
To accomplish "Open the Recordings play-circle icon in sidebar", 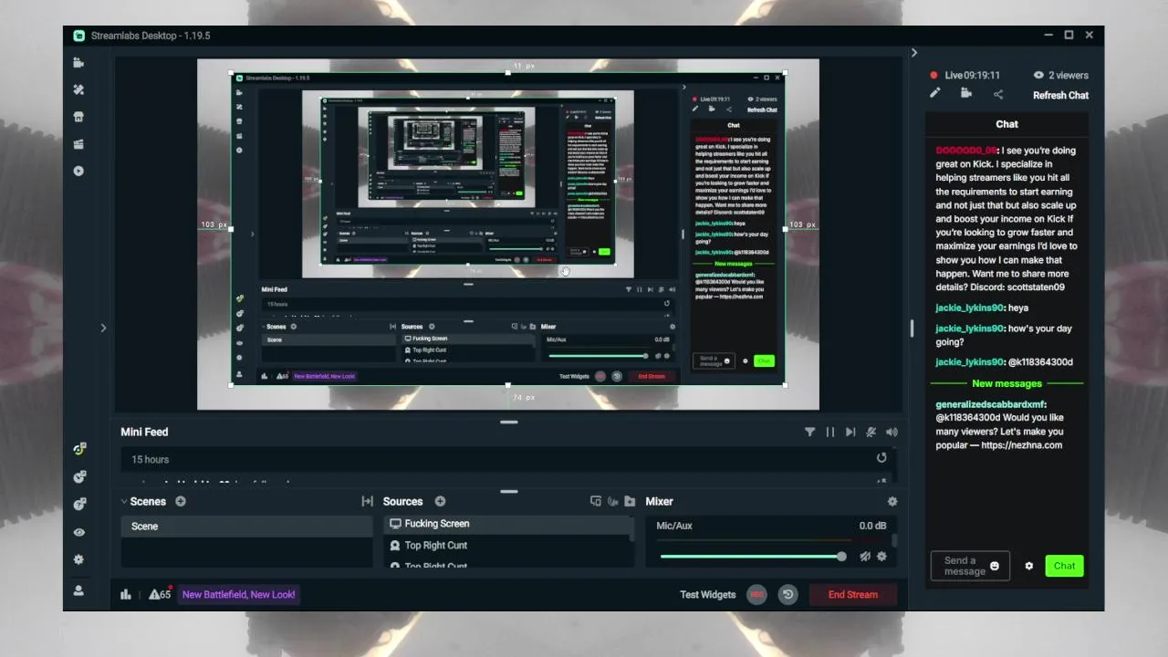I will coord(78,171).
